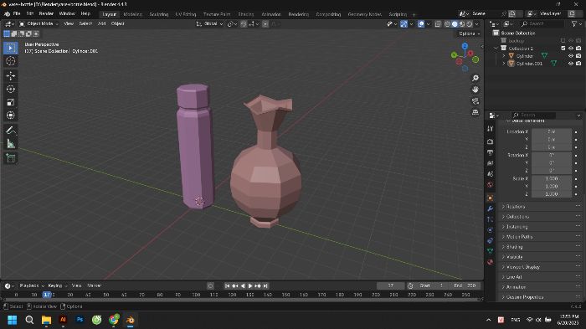Click the zoom magnifier viewport icon
Image resolution: width=586 pixels, height=329 pixels.
pyautogui.click(x=475, y=78)
